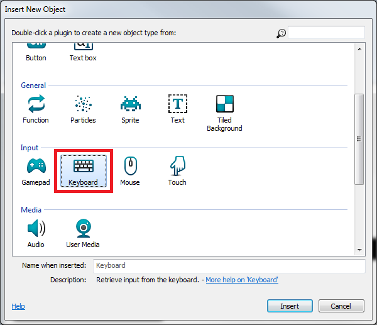Click the Media category heading
Screen dimensions: 377x325
click(x=31, y=210)
